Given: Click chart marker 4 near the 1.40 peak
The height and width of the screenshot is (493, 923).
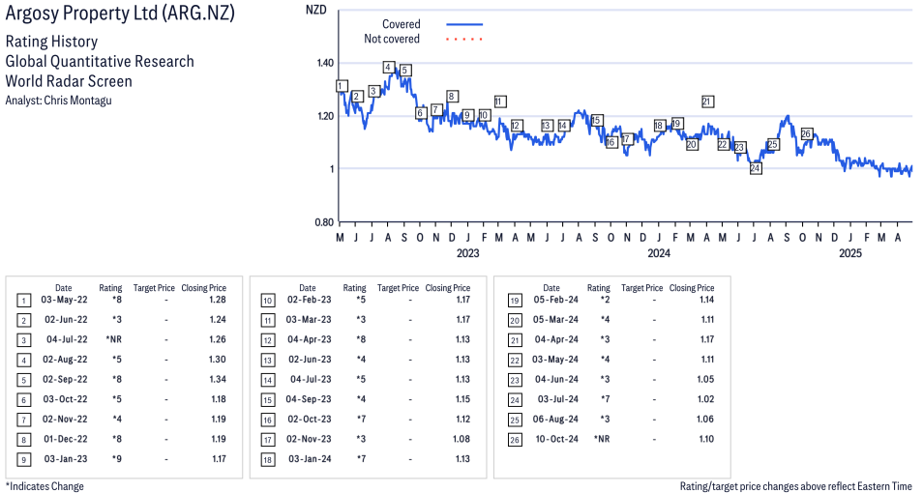Looking at the screenshot, I should coord(388,67).
